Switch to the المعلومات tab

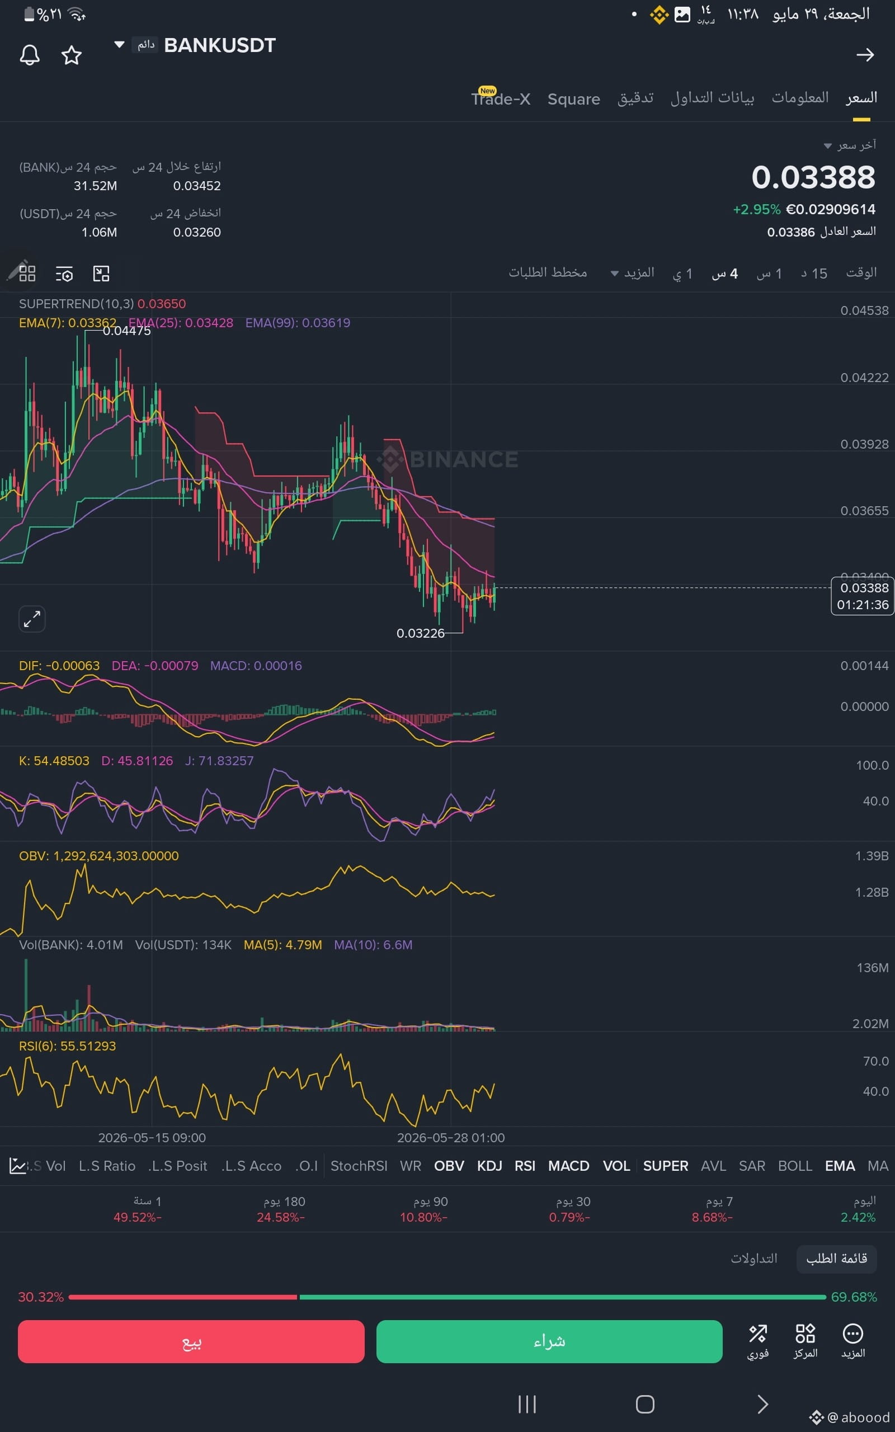800,98
